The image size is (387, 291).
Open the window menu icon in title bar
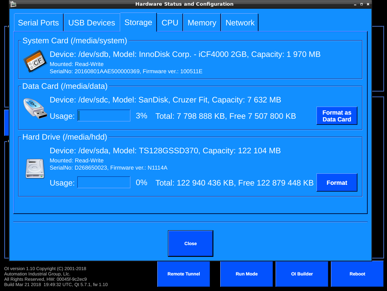click(13, 4)
